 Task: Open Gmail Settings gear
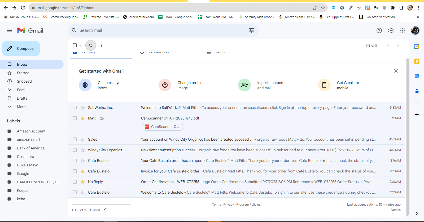point(391,30)
